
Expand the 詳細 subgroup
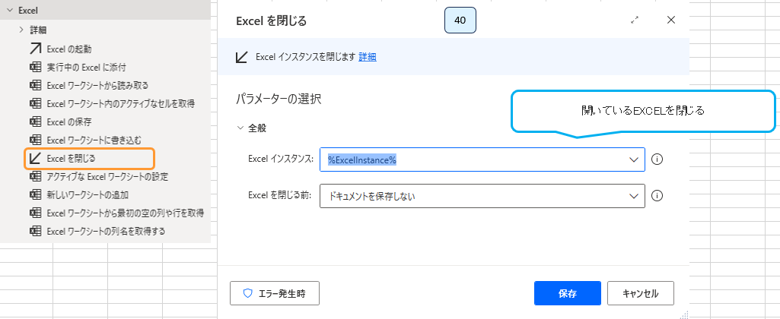(x=21, y=30)
